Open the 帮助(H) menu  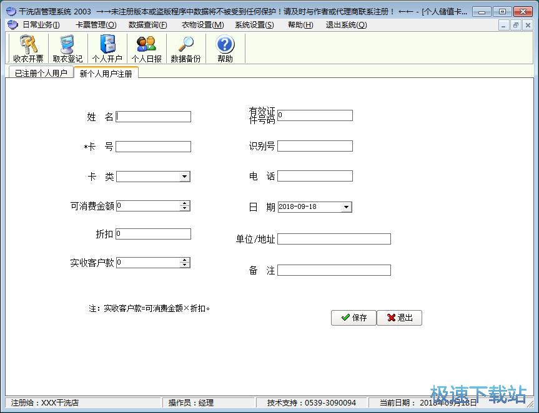300,25
